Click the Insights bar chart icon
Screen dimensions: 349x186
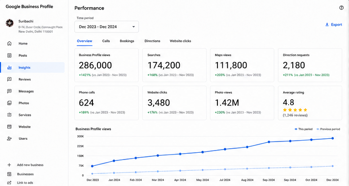pos(9,67)
